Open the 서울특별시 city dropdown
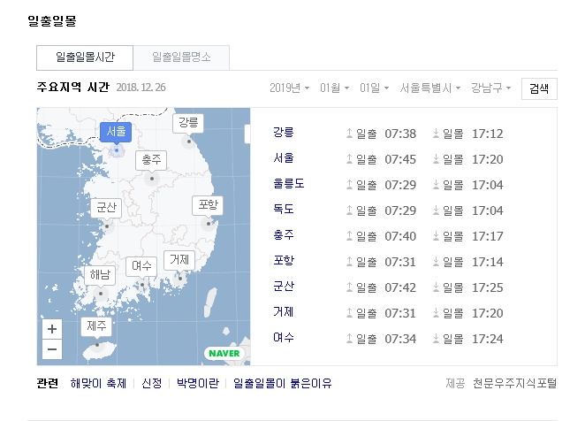 (x=430, y=88)
